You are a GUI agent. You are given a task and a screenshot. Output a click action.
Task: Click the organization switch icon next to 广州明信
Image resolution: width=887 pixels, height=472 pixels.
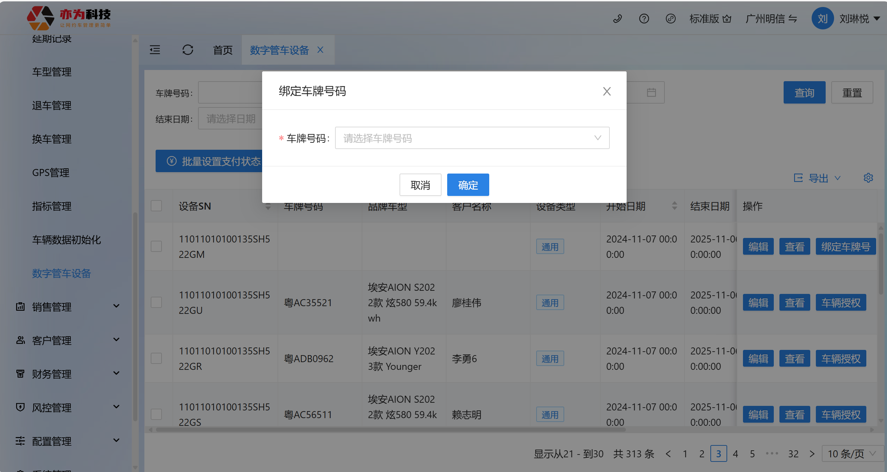(x=793, y=19)
